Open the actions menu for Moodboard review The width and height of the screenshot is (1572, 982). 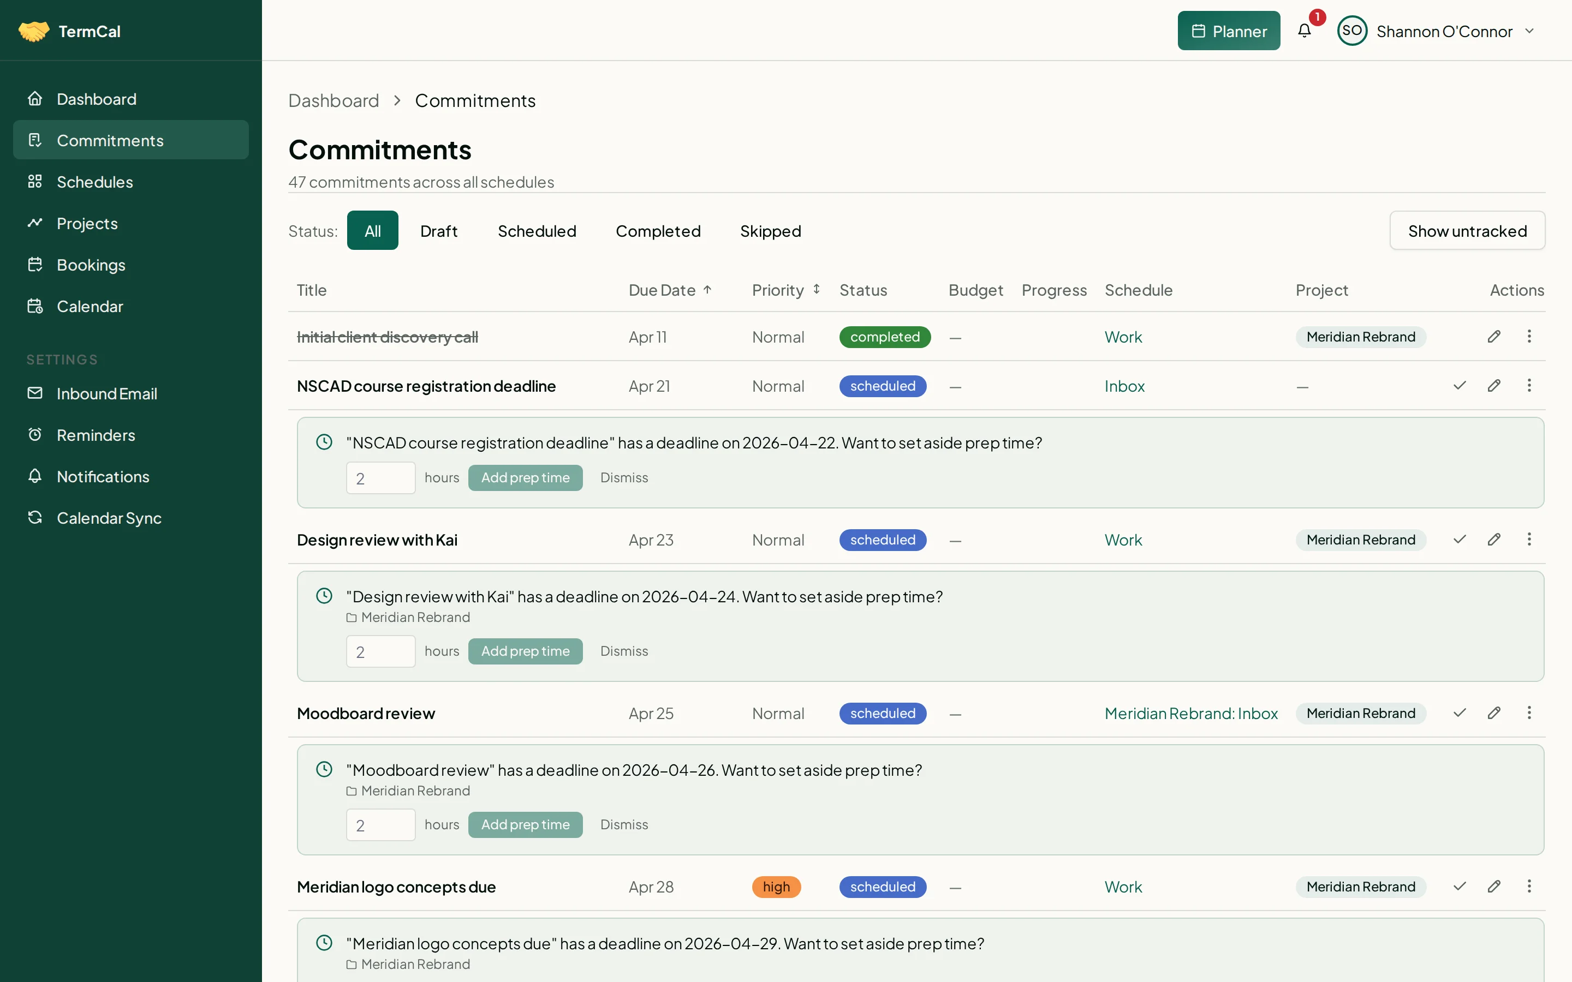click(x=1530, y=712)
